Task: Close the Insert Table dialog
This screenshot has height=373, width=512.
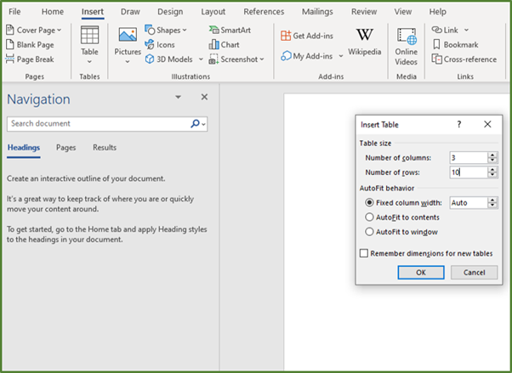Action: coord(487,124)
